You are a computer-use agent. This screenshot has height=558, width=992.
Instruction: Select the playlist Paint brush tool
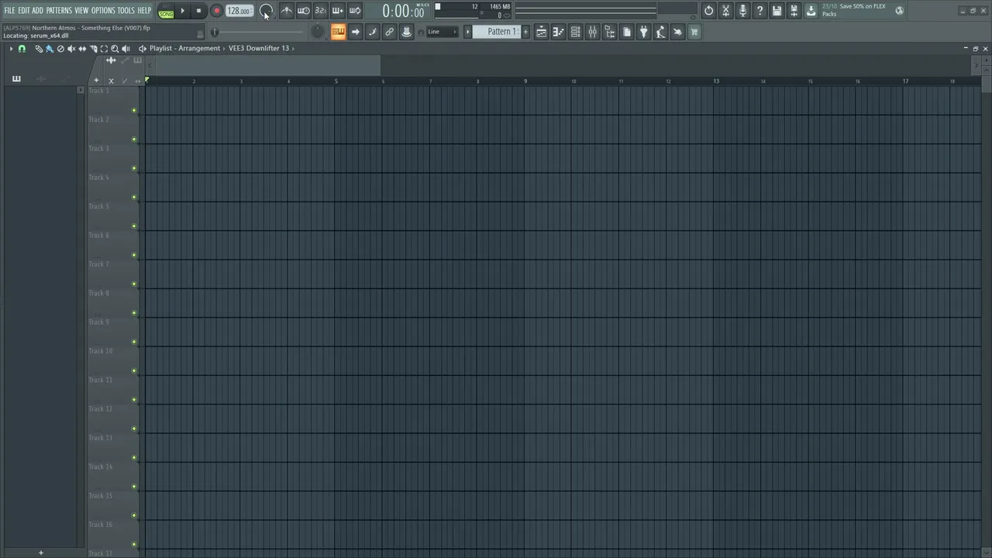(x=50, y=48)
